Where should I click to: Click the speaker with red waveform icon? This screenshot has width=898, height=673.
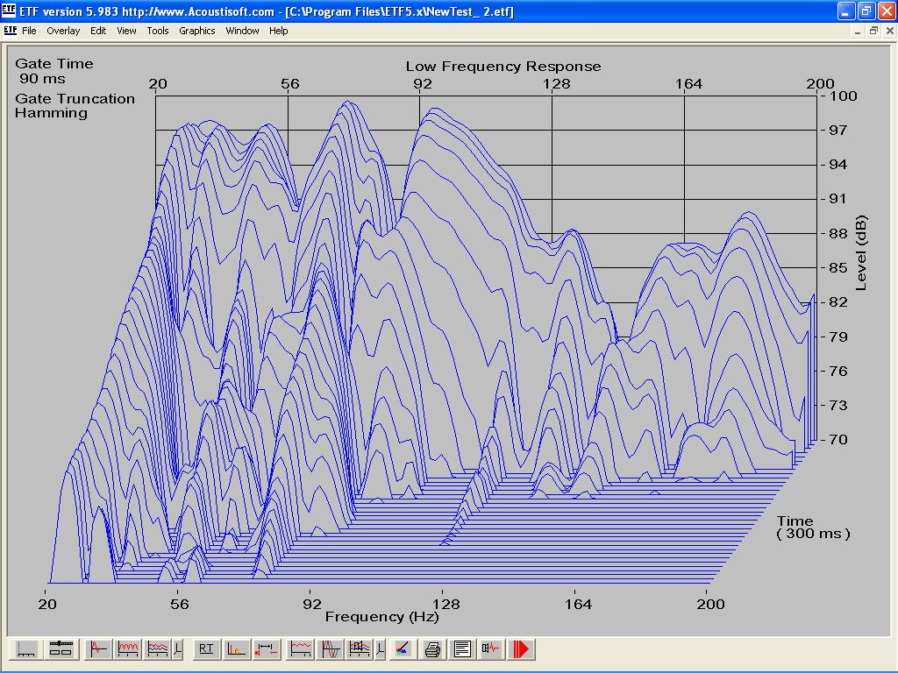point(491,649)
